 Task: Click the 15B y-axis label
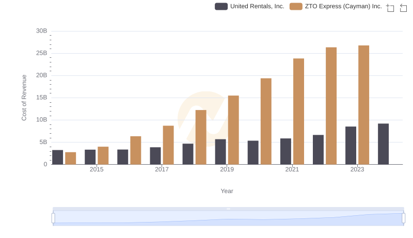point(42,98)
